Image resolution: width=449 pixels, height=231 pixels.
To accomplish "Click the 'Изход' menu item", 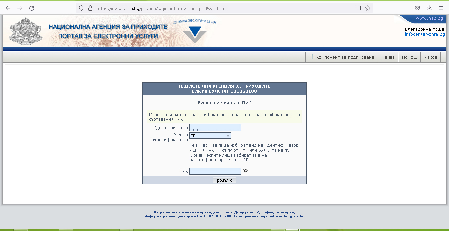I will [x=431, y=57].
